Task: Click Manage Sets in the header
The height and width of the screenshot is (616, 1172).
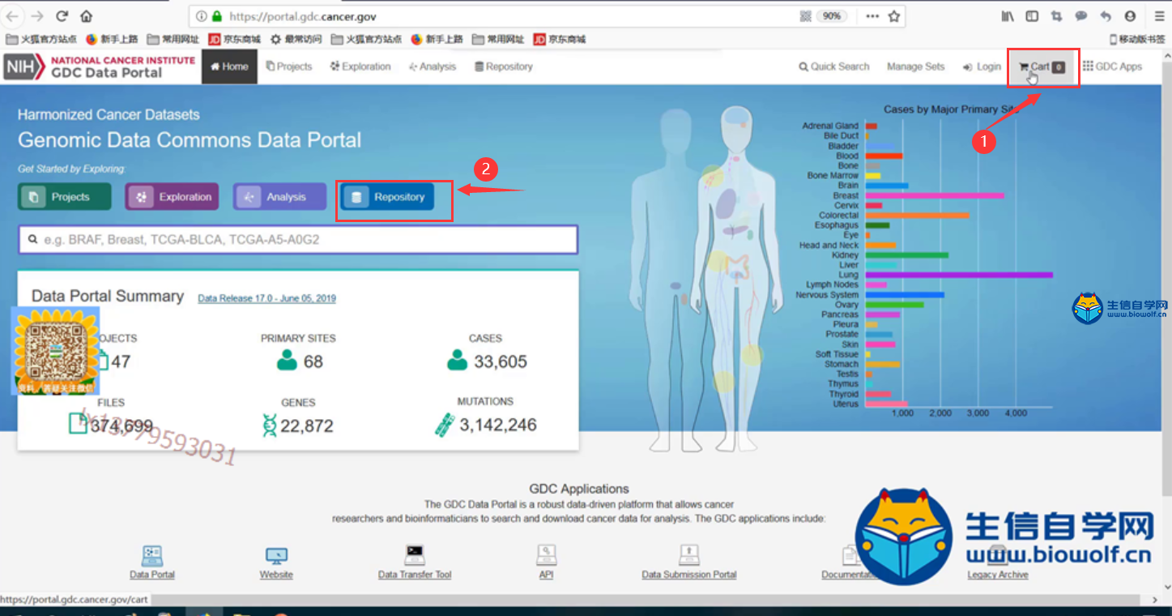Action: (915, 66)
